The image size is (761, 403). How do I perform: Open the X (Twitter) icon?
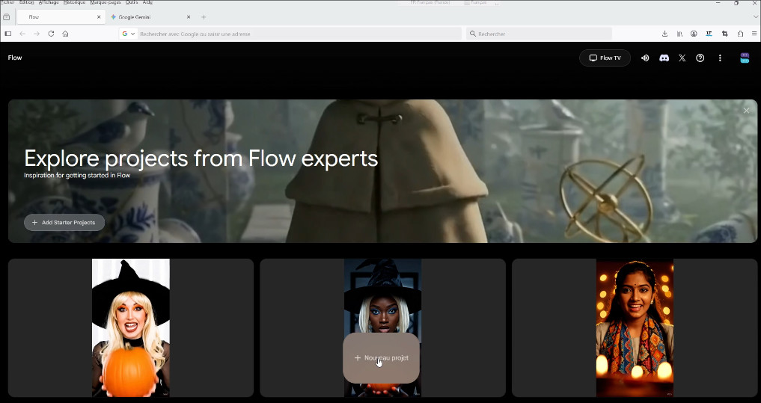pyautogui.click(x=682, y=58)
